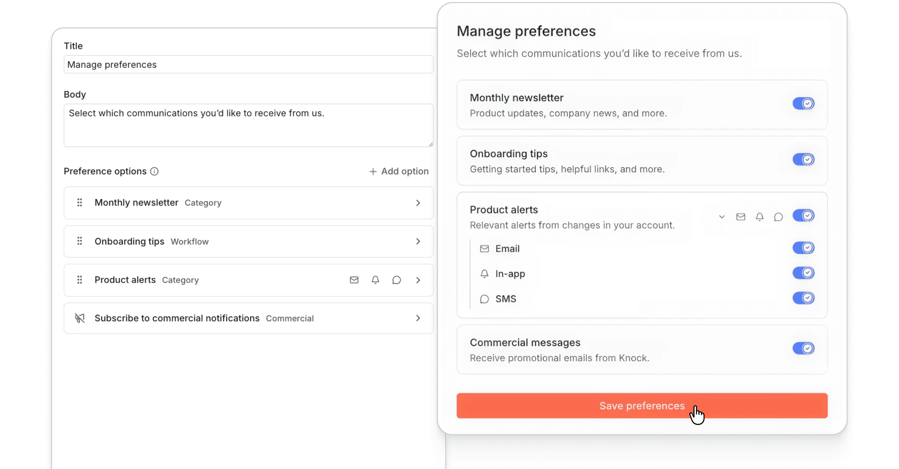Click the bell icon in Product alerts editor row

click(375, 280)
